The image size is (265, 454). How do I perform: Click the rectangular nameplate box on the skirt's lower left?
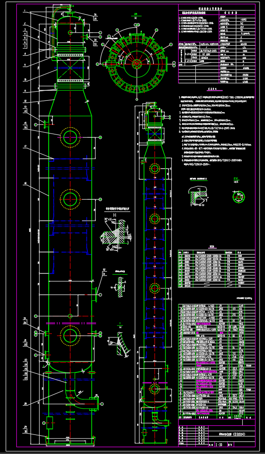click(x=50, y=423)
